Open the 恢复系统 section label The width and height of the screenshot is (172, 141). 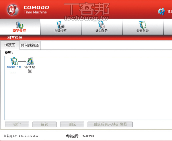[x=142, y=31]
